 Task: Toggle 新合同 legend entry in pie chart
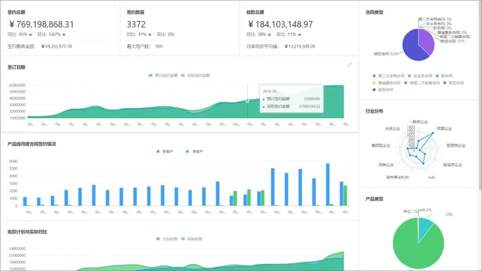pos(444,76)
